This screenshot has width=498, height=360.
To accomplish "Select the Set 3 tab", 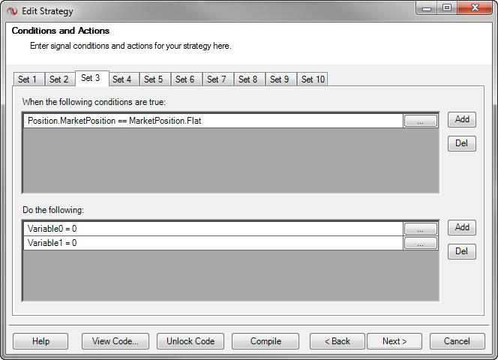I will pyautogui.click(x=92, y=78).
